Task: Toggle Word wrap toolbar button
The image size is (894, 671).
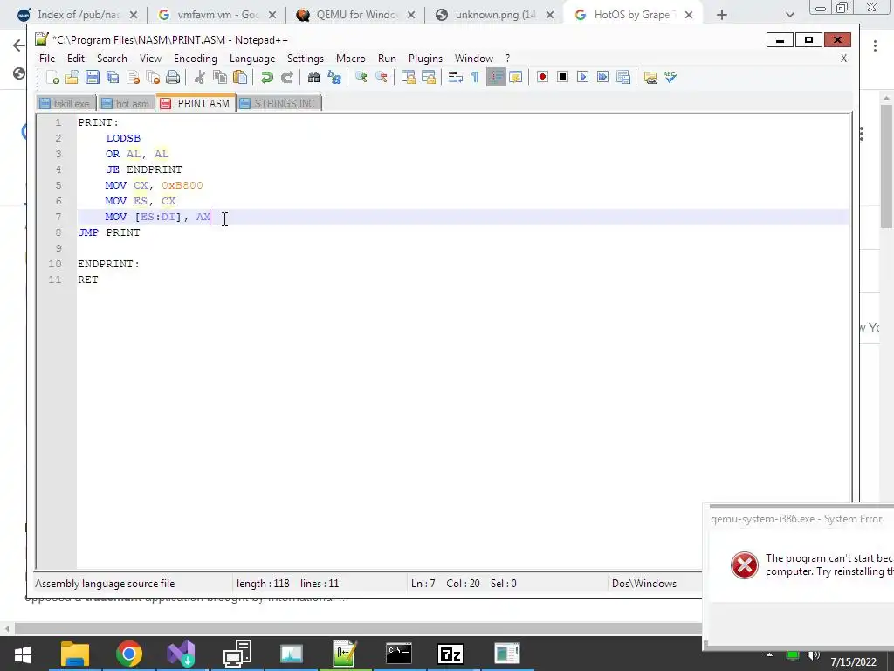Action: coord(455,77)
